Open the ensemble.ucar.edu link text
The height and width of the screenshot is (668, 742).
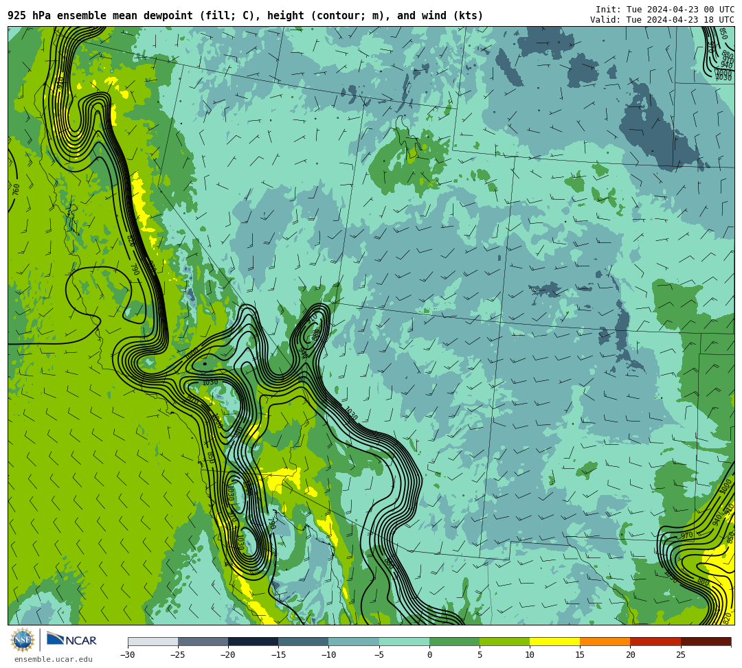pos(53,659)
